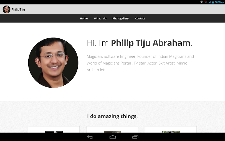Image resolution: width=225 pixels, height=141 pixels.
Task: Click the I do amazing things heading
Action: click(112, 116)
